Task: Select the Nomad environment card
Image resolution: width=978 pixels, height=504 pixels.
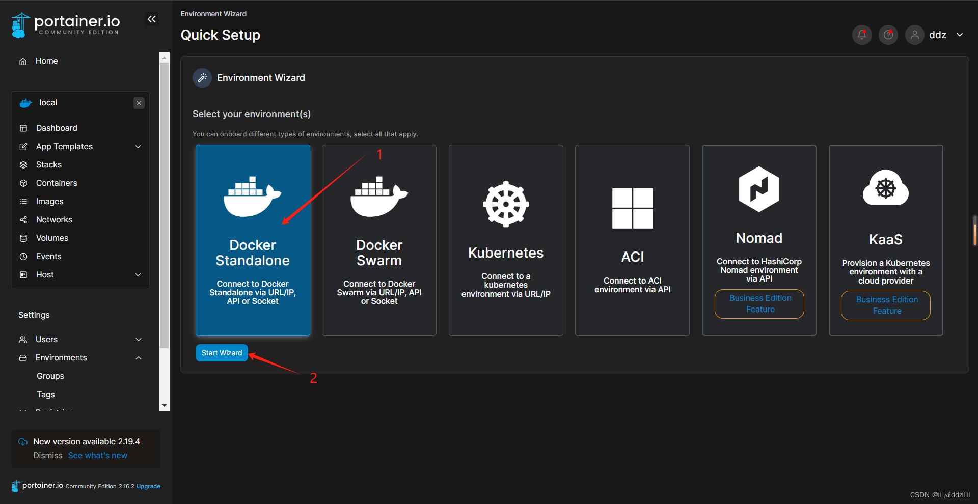Action: pos(759,240)
